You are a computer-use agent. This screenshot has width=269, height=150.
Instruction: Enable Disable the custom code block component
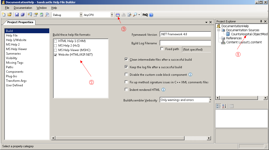click(126, 74)
